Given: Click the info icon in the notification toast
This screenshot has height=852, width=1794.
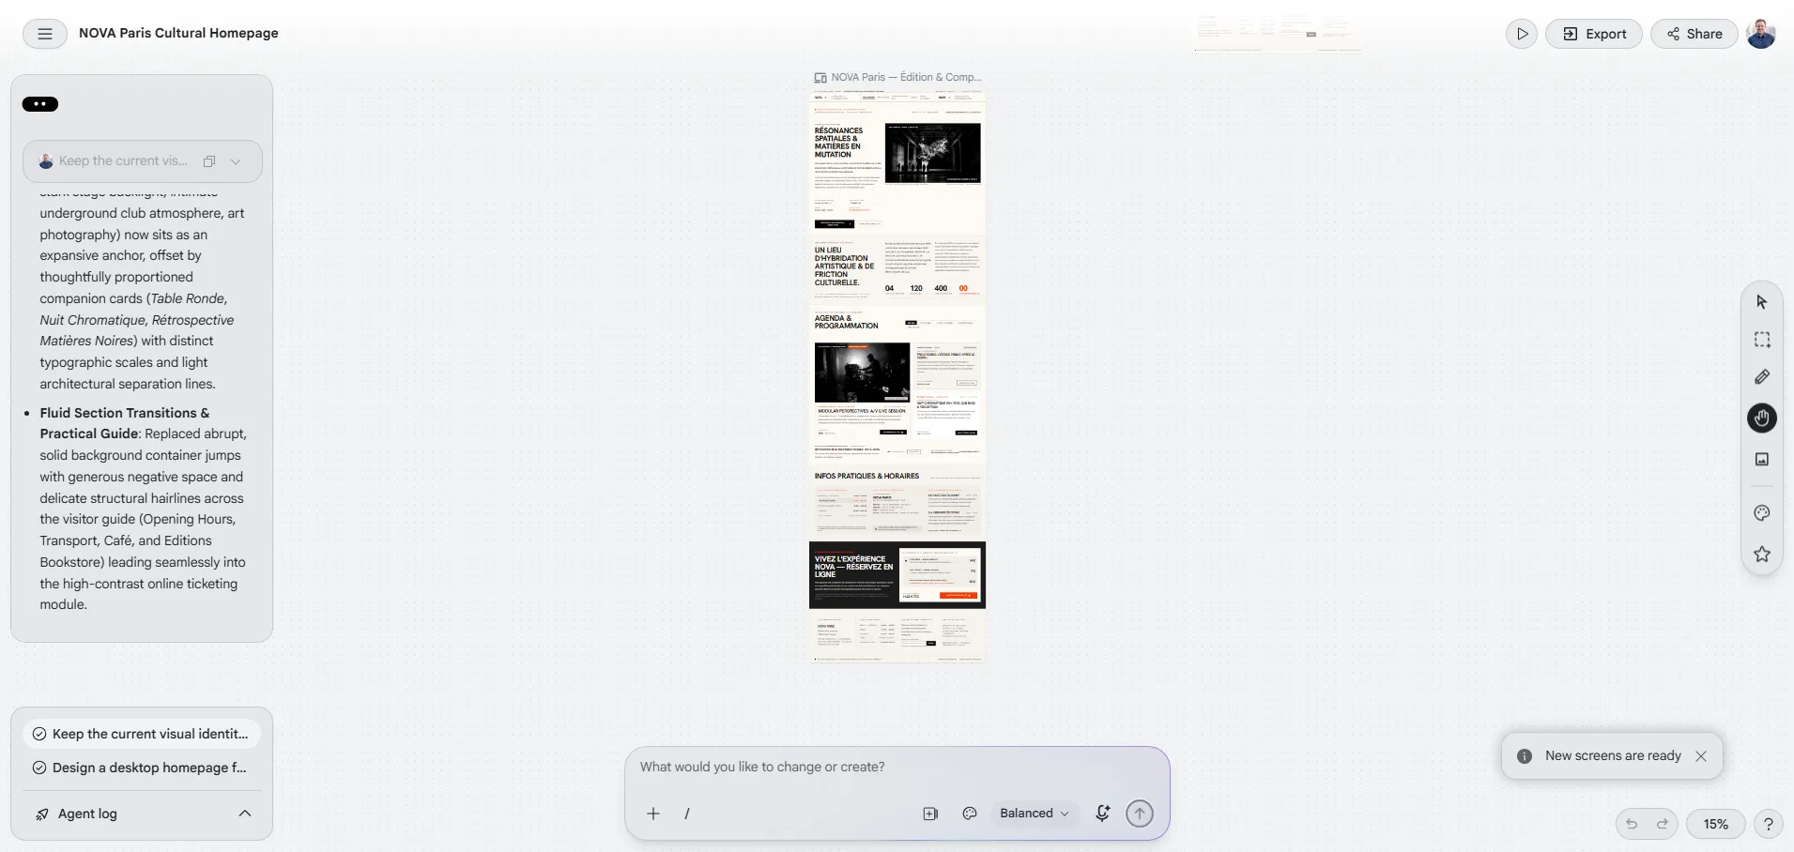Looking at the screenshot, I should [x=1525, y=756].
